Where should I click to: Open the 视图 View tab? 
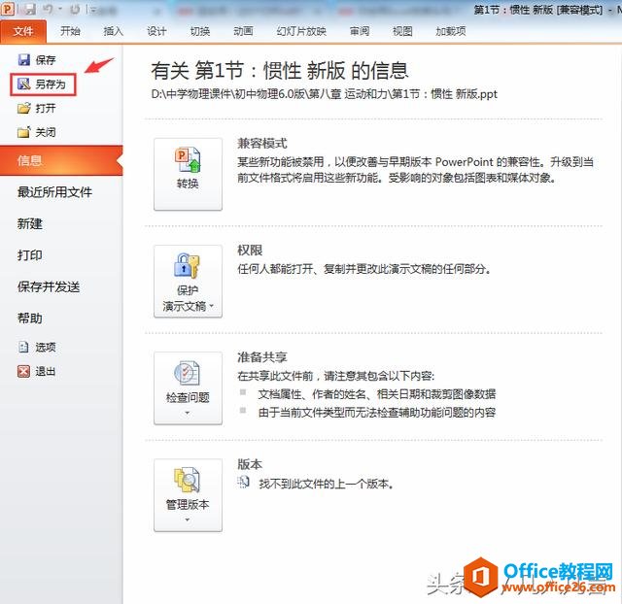pyautogui.click(x=402, y=31)
